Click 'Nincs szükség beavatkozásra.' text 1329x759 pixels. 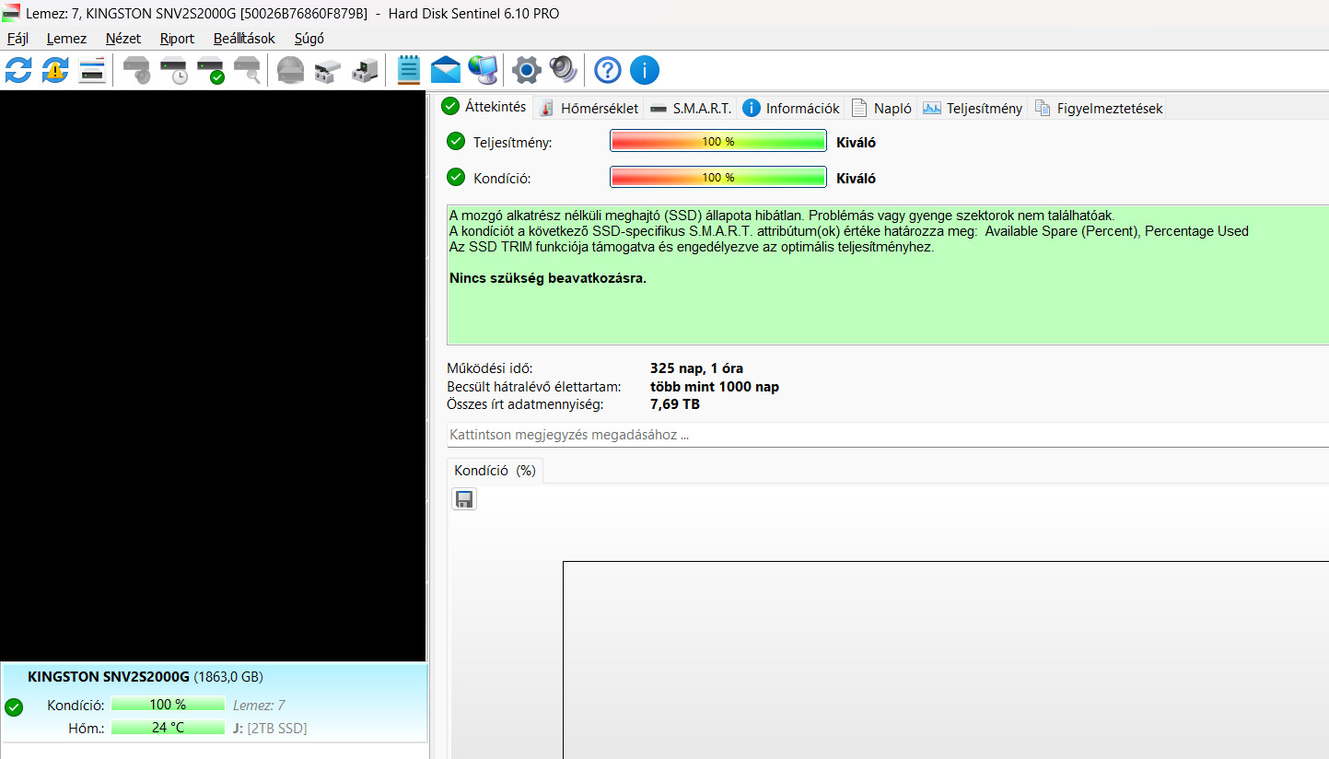click(x=548, y=278)
